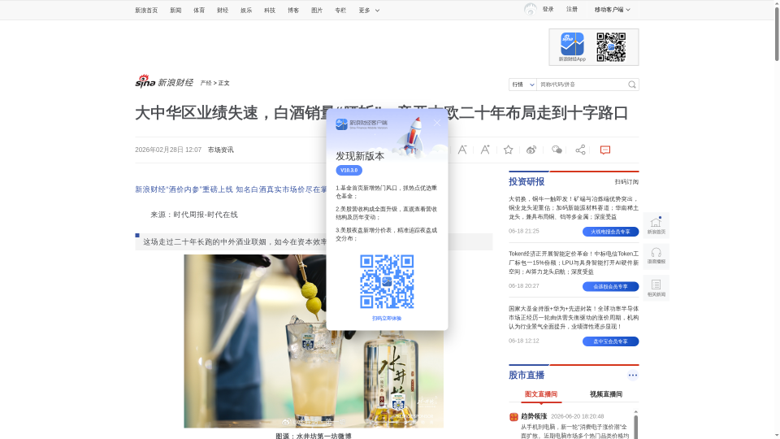The width and height of the screenshot is (780, 439).
Task: Click the popup 新浪财经客户端 logo
Action: point(362,124)
